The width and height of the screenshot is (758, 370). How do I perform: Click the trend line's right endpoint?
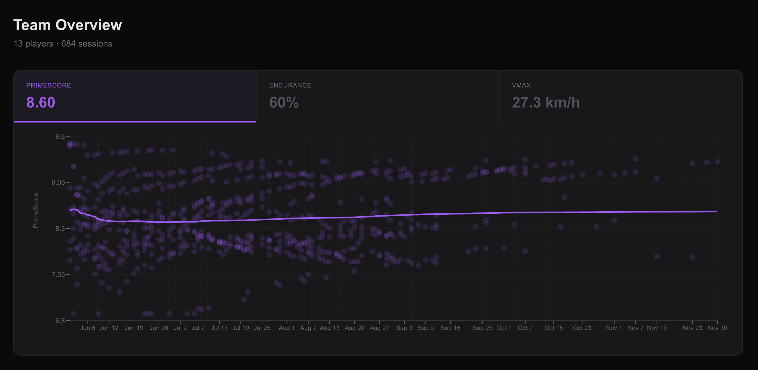pyautogui.click(x=717, y=212)
